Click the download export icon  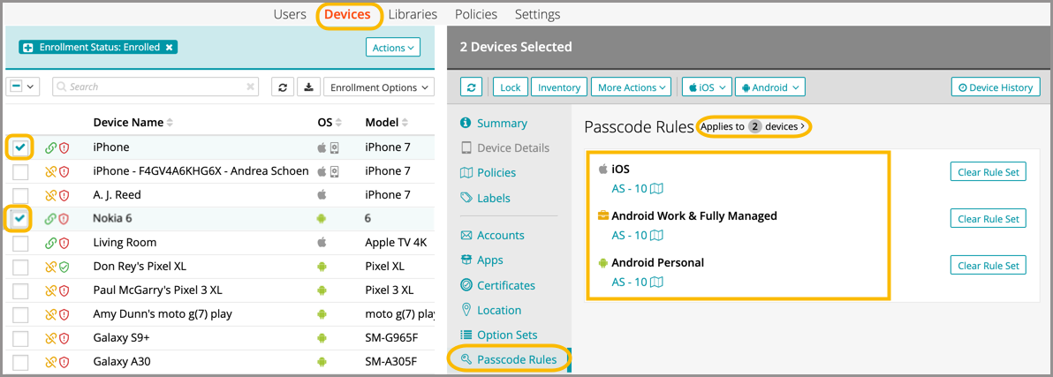[308, 87]
